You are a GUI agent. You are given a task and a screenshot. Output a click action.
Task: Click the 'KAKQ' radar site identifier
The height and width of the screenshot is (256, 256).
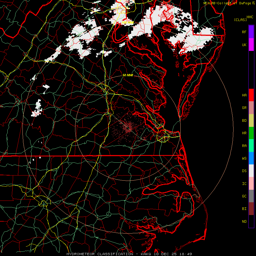pyautogui.click(x=146, y=254)
